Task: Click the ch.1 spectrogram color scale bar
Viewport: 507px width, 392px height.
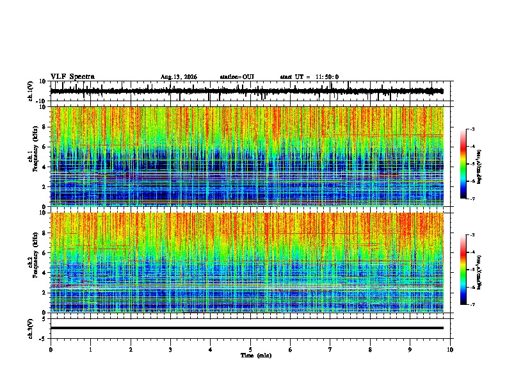Action: [463, 164]
